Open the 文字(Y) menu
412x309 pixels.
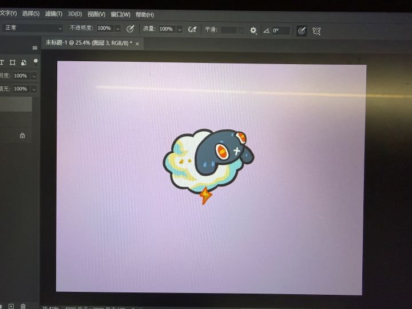8,13
